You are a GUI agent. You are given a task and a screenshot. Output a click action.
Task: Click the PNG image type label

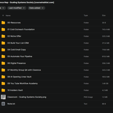coord(88,97)
